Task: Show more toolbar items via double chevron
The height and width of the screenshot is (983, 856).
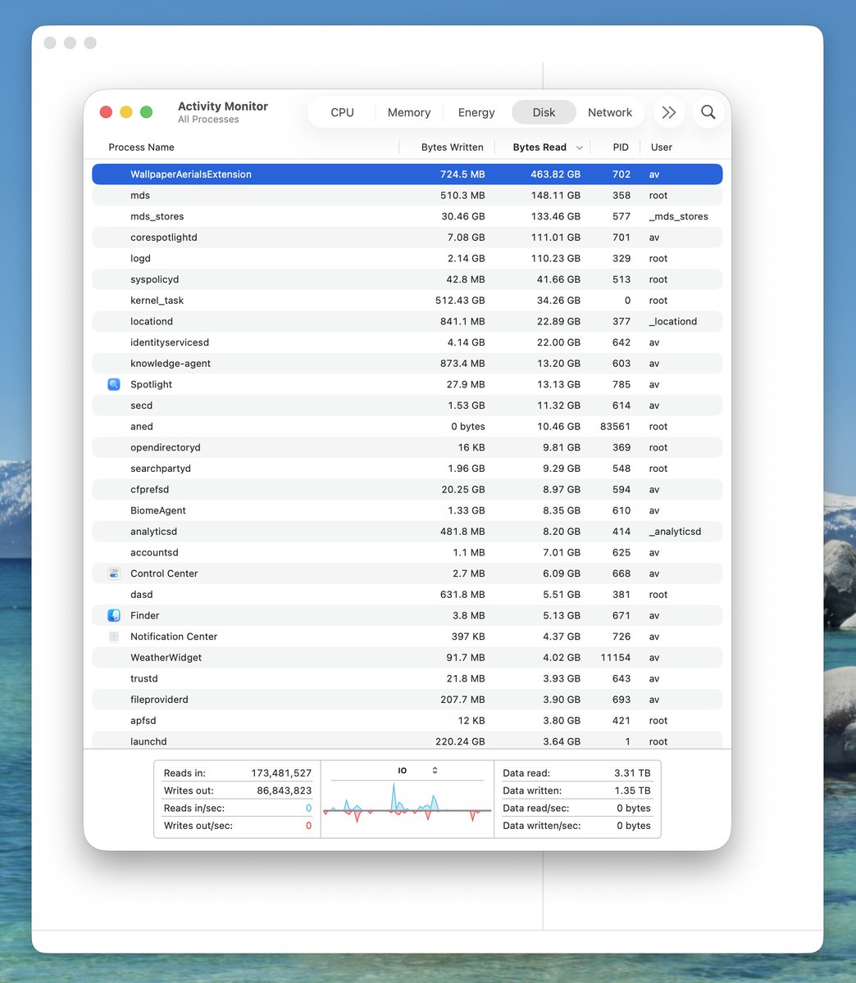Action: (669, 112)
